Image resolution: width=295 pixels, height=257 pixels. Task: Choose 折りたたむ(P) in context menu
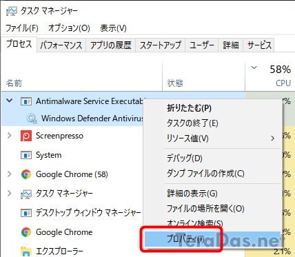[x=212, y=108]
